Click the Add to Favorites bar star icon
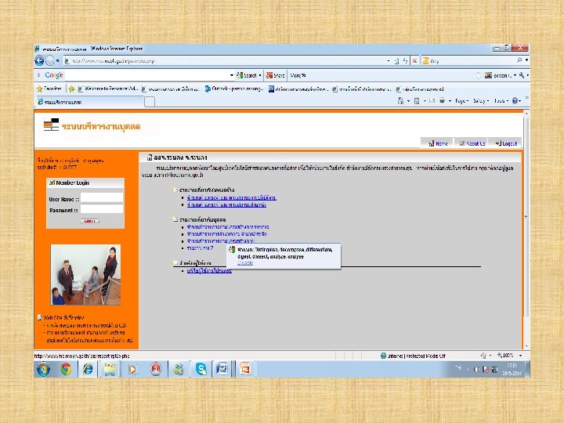Screen dimensions: 564x423 click(71, 89)
